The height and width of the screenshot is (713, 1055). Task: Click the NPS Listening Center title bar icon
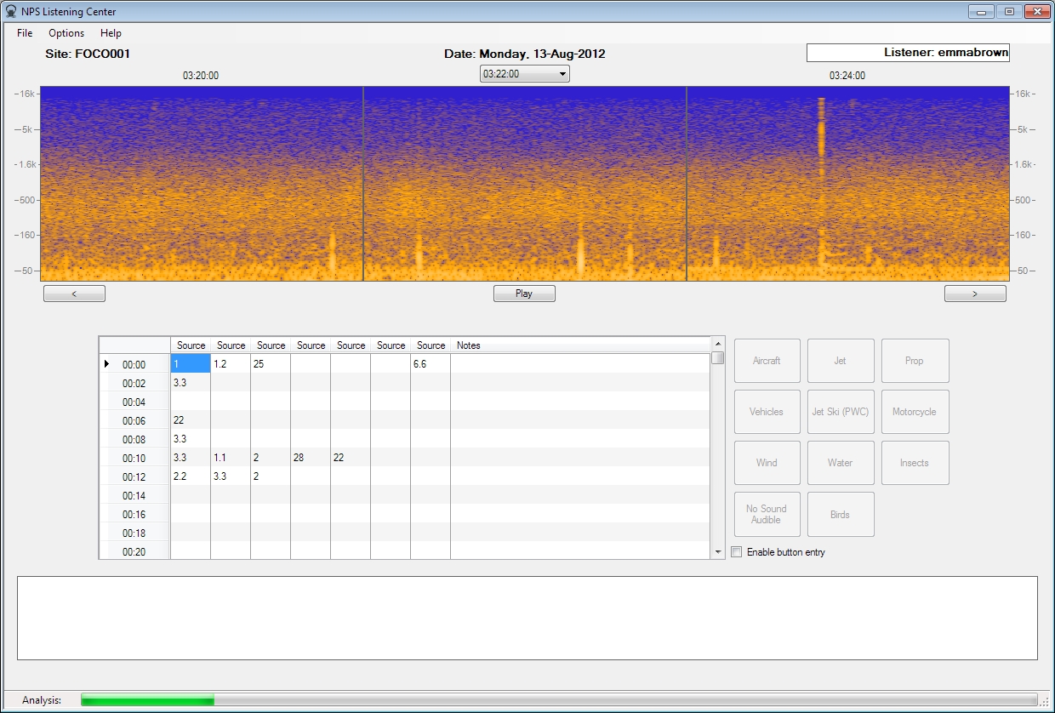(x=11, y=12)
